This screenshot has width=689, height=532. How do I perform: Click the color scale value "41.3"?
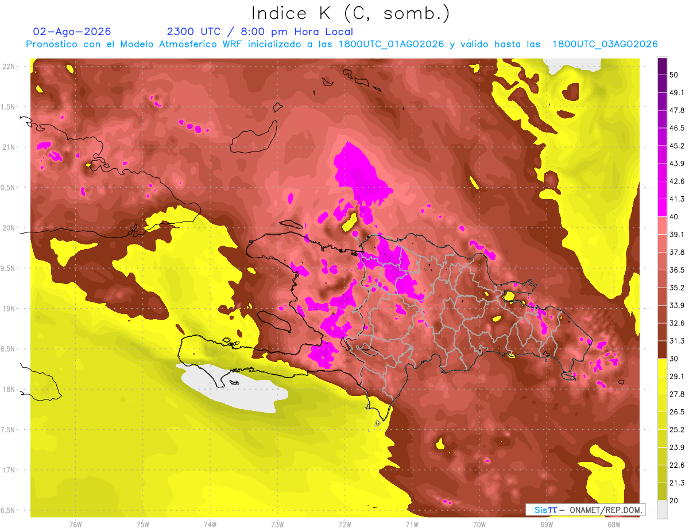click(676, 199)
